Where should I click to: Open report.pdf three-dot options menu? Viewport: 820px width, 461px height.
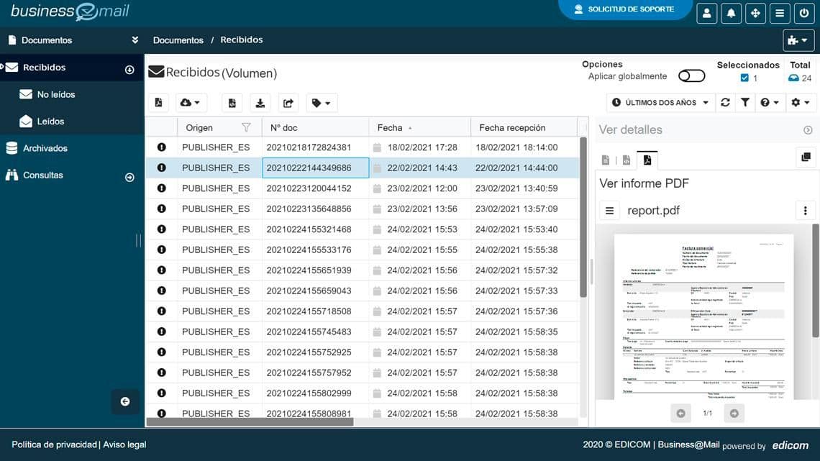tap(805, 211)
